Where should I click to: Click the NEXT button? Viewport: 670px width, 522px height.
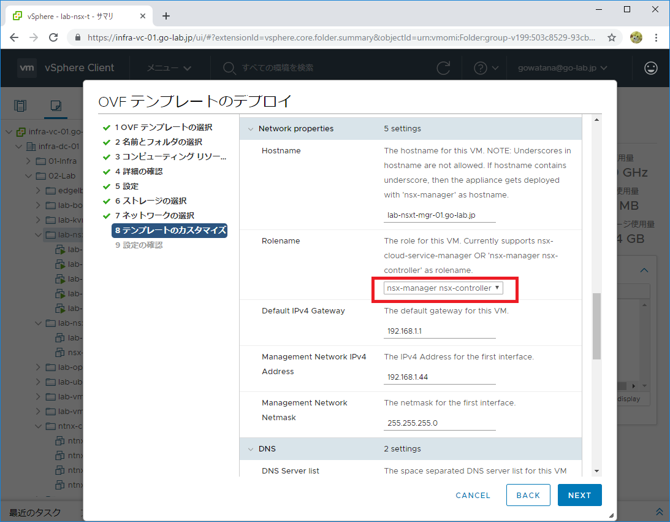(579, 495)
